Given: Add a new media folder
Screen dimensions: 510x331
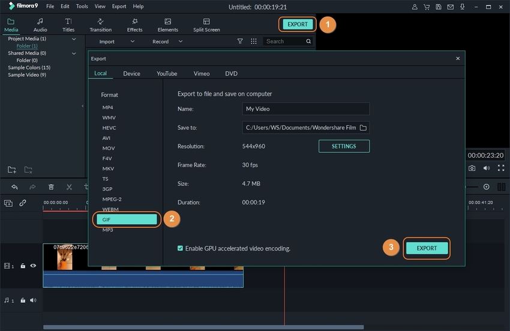Looking at the screenshot, I should coord(12,170).
